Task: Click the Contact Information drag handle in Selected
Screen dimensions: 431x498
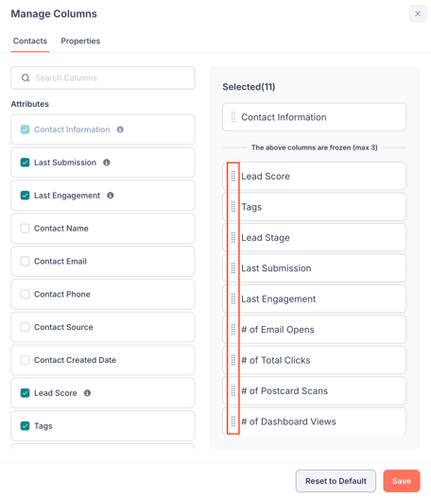Action: point(233,117)
